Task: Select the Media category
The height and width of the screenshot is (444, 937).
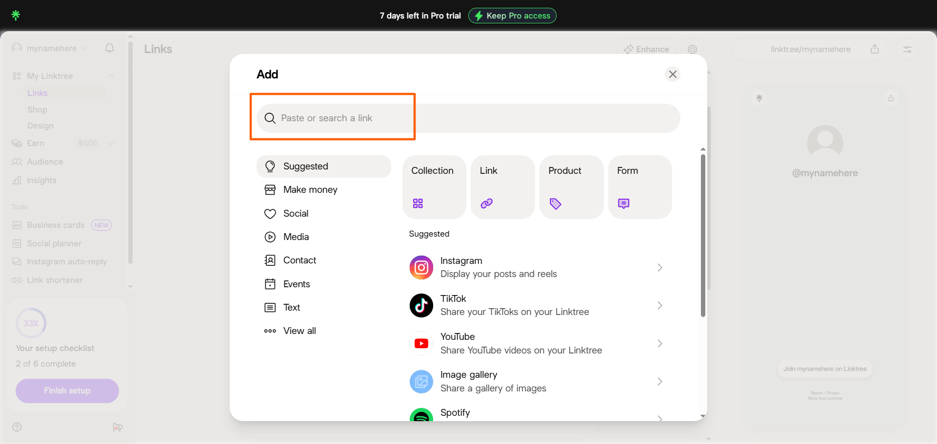Action: [x=324, y=237]
